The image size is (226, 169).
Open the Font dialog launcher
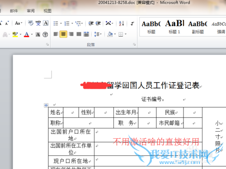pyautogui.click(x=47, y=45)
